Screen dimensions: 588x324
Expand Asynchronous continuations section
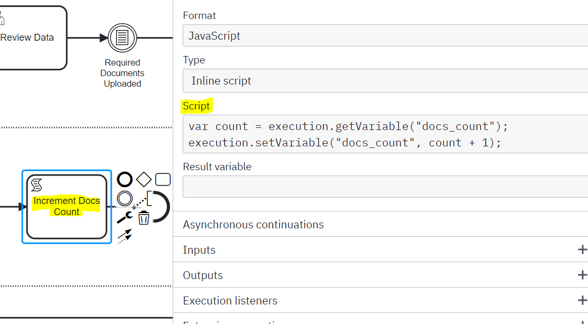[x=253, y=225]
